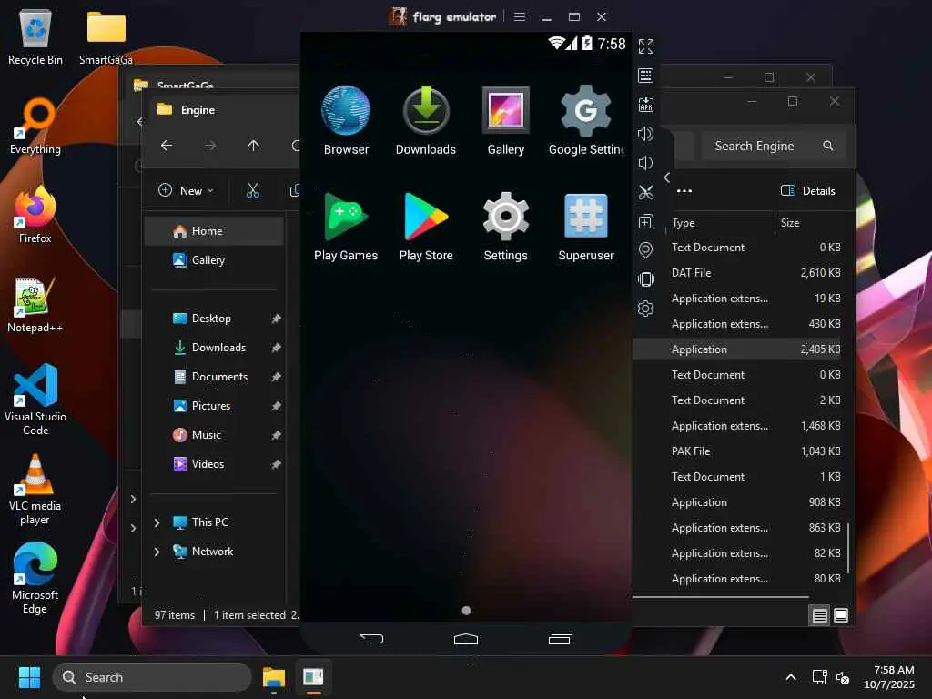Select Gallery in Explorer navigation pane
The height and width of the screenshot is (699, 932).
[x=214, y=259]
